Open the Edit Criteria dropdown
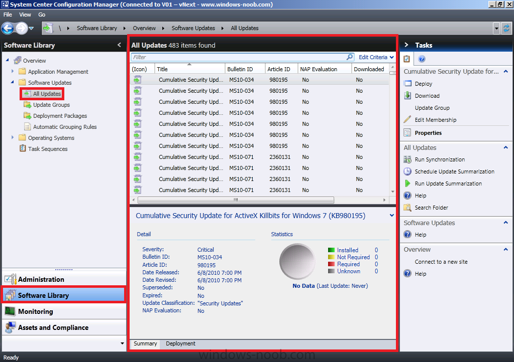Viewport: 514px width, 362px height. pos(376,57)
